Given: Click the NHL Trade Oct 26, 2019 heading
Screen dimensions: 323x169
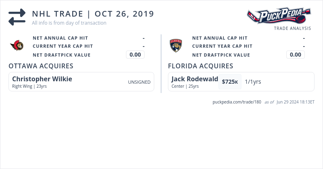Looking at the screenshot, I should pos(93,14).
